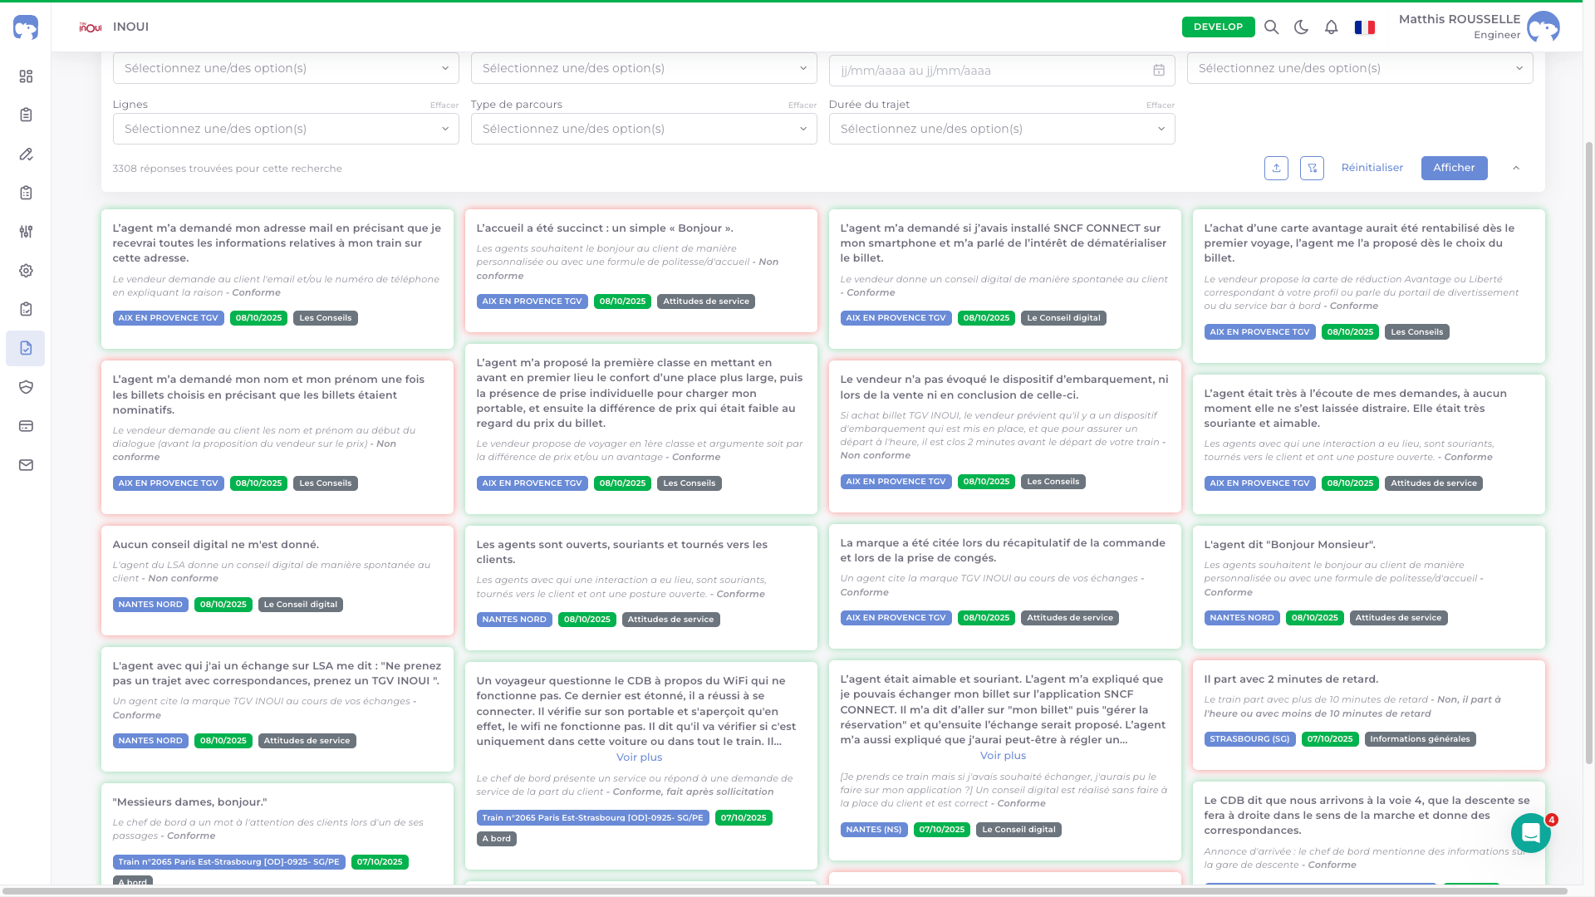Click the card title 'L'agent dit "Bonjour Monsieur".'
Image resolution: width=1595 pixels, height=897 pixels.
(x=1290, y=545)
